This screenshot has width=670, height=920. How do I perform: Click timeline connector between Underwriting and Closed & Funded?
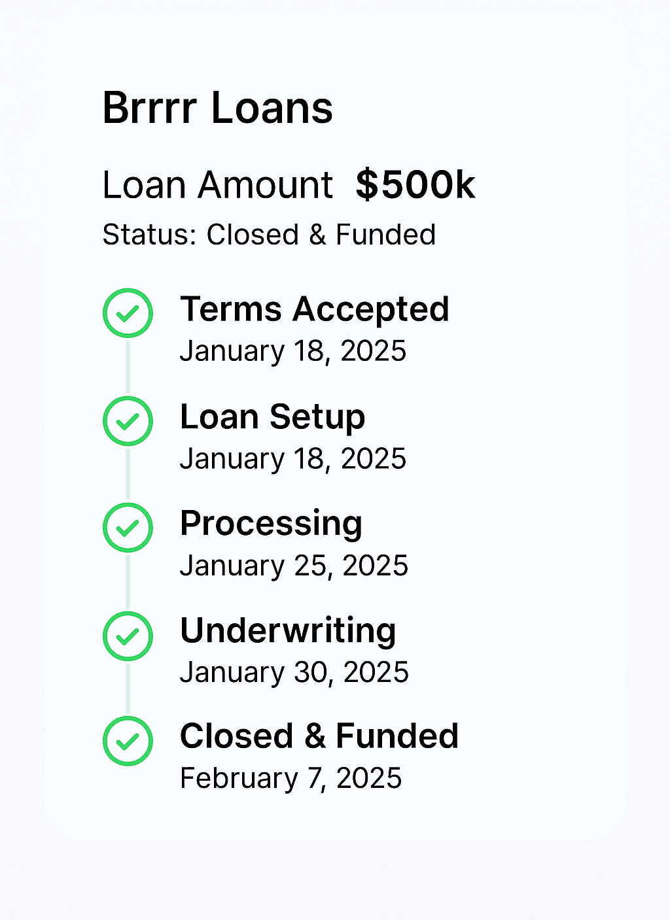[x=128, y=688]
